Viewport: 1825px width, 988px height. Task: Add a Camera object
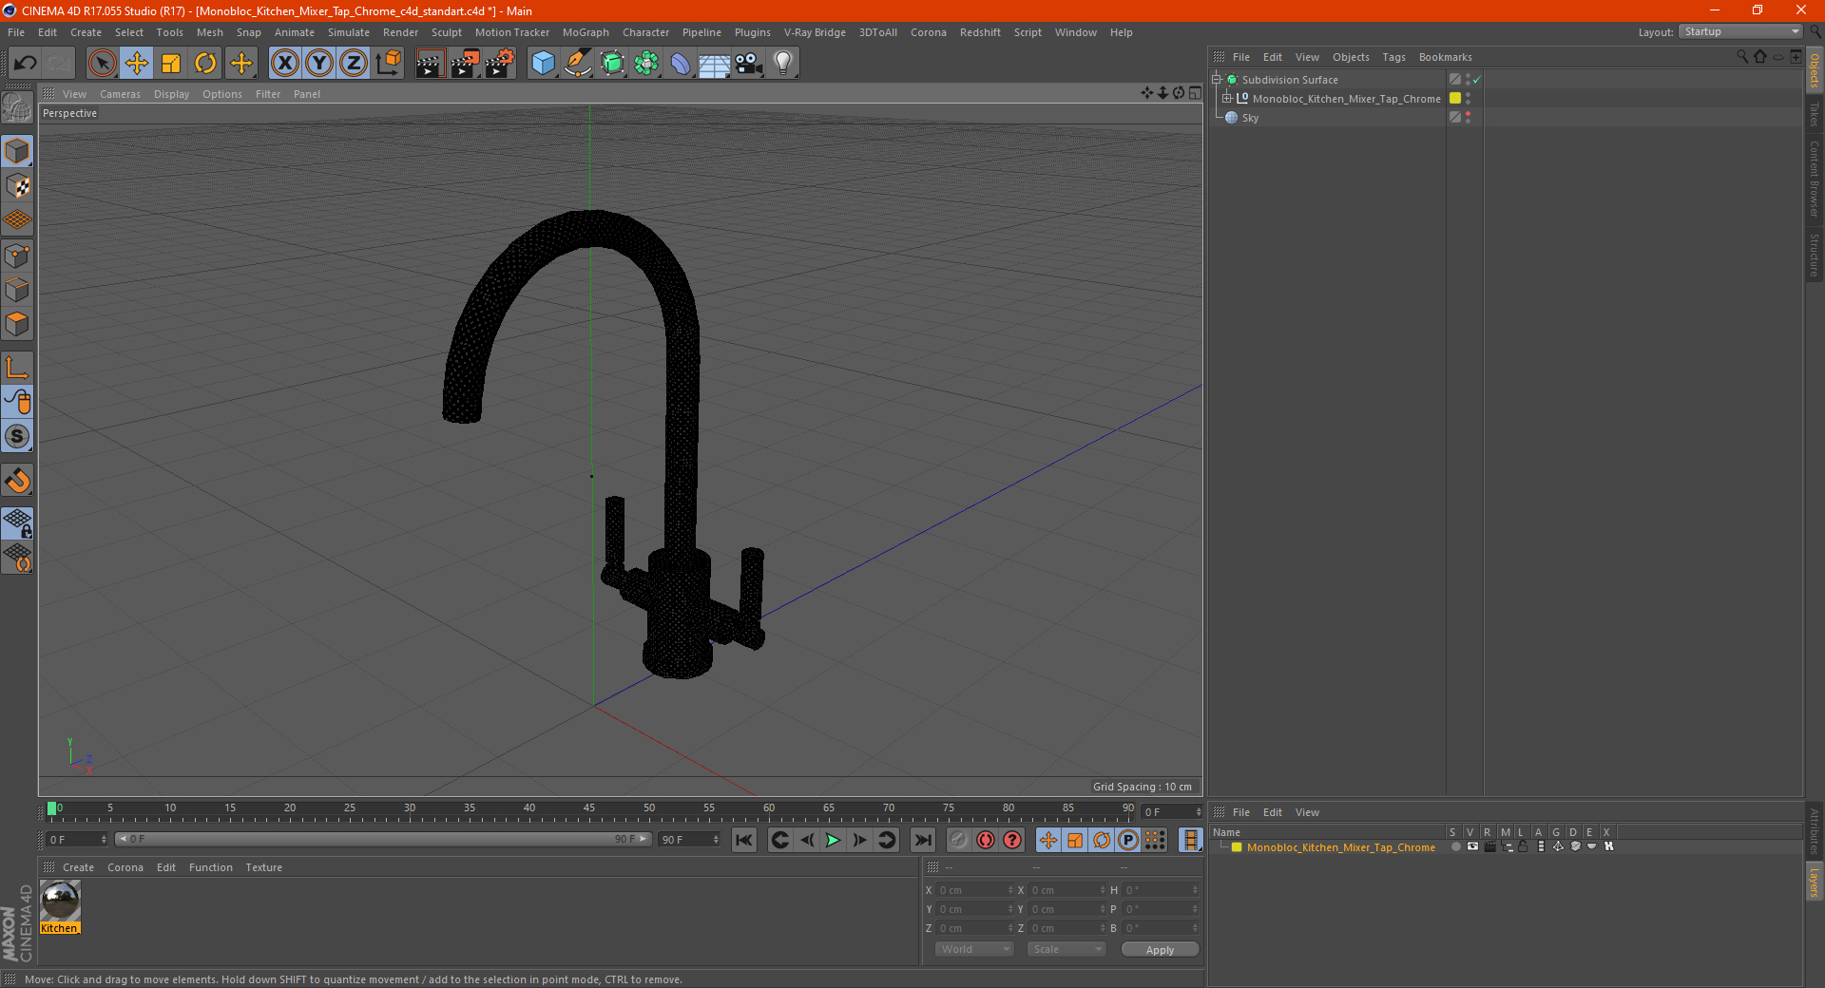coord(749,64)
